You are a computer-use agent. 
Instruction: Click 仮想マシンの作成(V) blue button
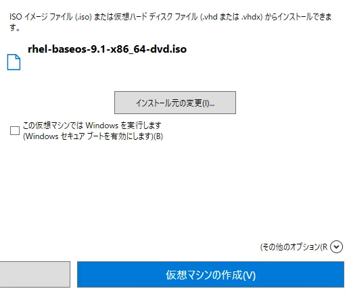[x=210, y=274]
